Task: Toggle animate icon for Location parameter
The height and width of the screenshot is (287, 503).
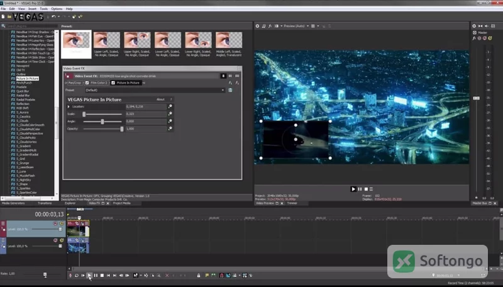Action: (x=170, y=106)
